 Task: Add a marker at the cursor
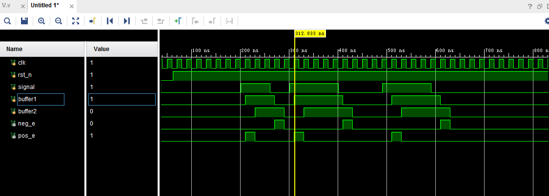[178, 21]
